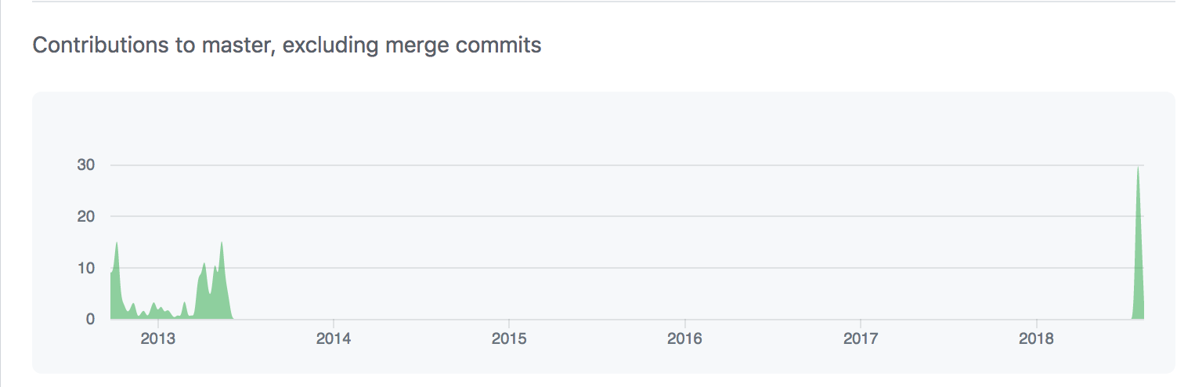Click the 2018 year marker on the axis
Viewport: 1195px width, 387px height.
(x=1036, y=339)
